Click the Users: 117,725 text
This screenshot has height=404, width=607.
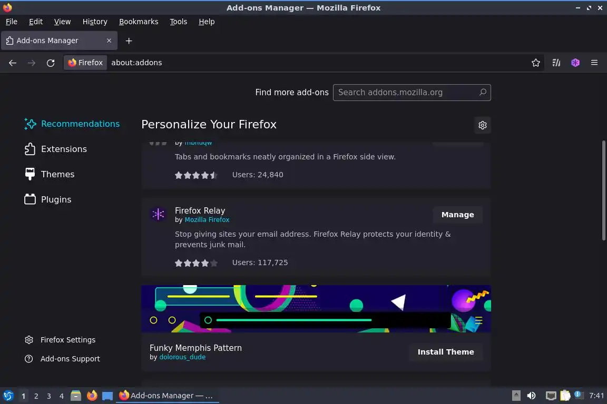click(260, 262)
